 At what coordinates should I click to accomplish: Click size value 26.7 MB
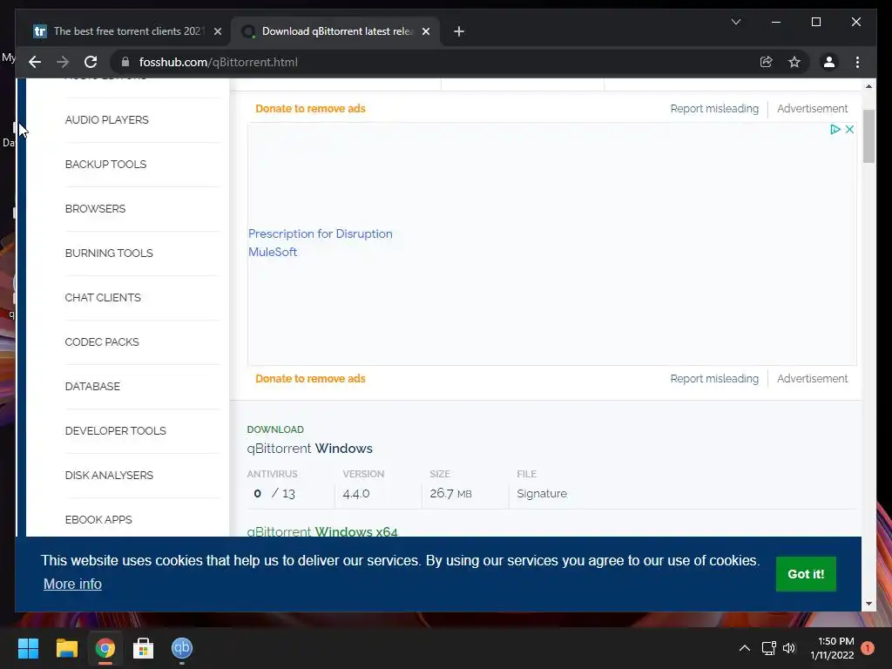click(x=450, y=494)
